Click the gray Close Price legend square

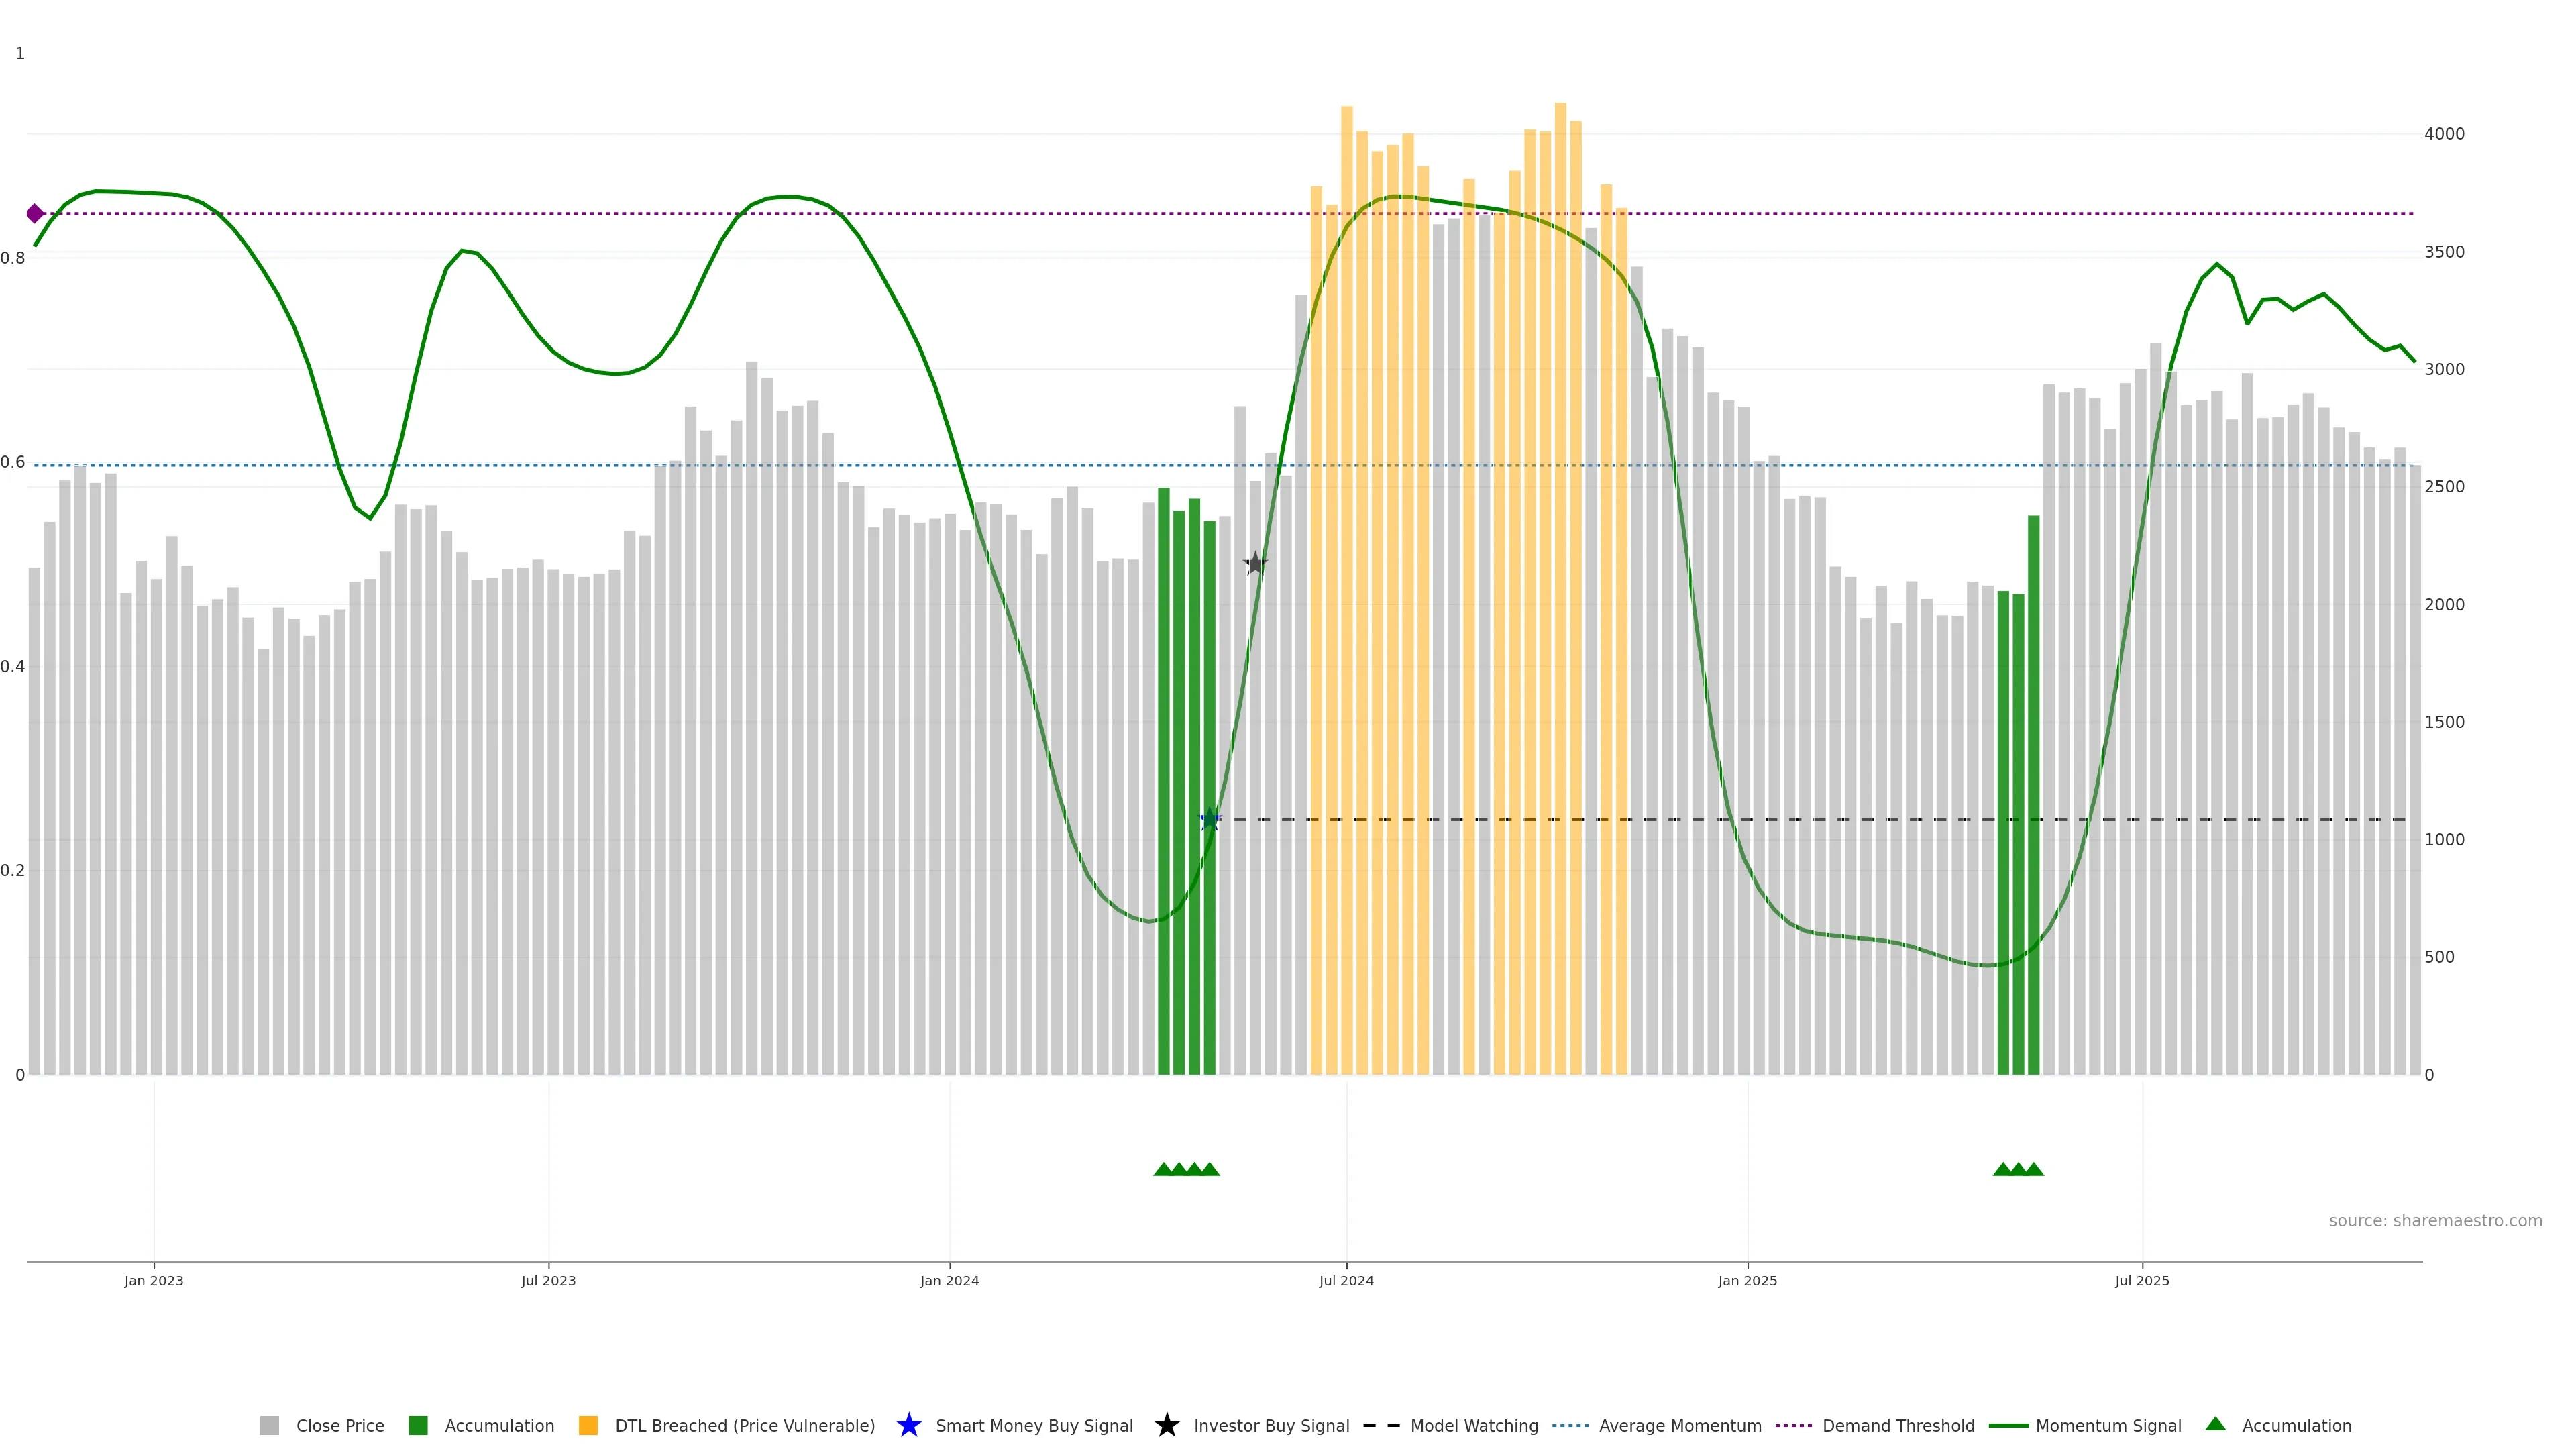click(269, 1426)
